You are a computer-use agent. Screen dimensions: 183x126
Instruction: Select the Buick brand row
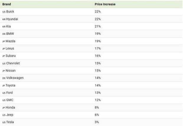click(x=10, y=12)
